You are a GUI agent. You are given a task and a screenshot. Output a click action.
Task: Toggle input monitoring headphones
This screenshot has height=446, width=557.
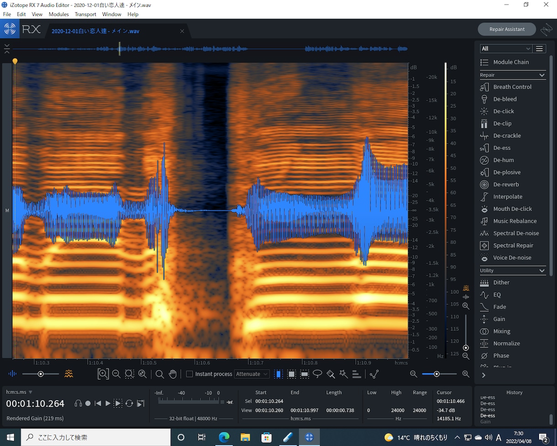(78, 404)
